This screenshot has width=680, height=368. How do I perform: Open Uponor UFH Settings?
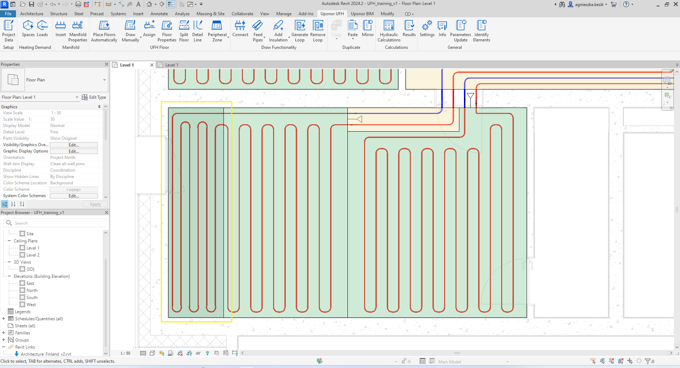[x=427, y=28]
